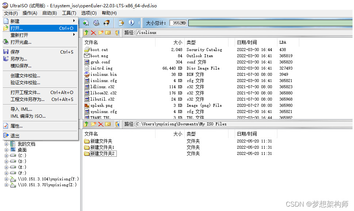Expand the 10.151.3.70 network drive node
Viewport: 354px width, 211px height.
[6, 185]
